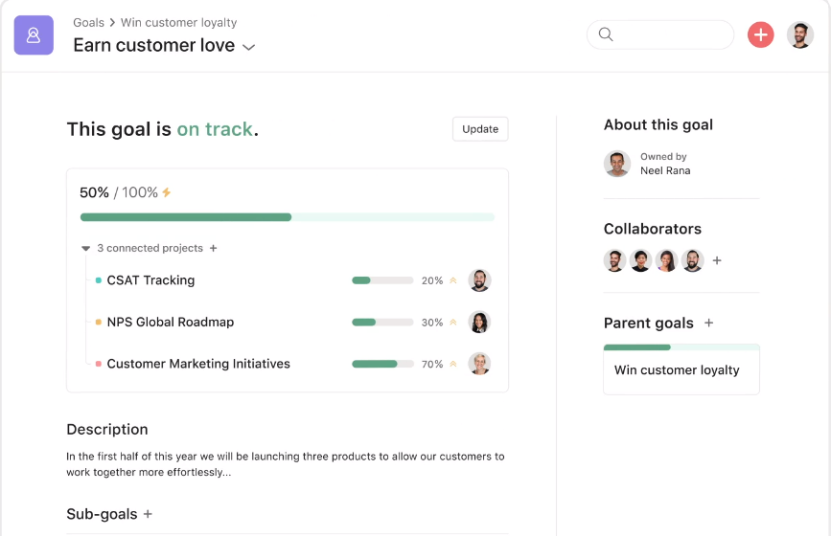Viewport: 831px width, 536px height.
Task: Open the user profile avatar in top right
Action: [799, 35]
